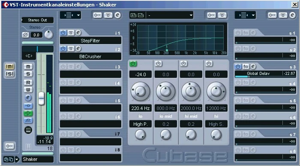Open sends edit e button top right
Screen dimensions: 300x166
(x=292, y=15)
